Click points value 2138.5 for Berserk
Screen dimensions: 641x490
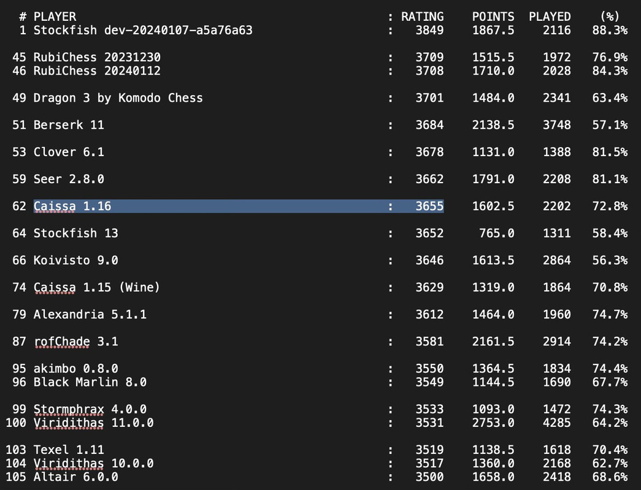493,125
